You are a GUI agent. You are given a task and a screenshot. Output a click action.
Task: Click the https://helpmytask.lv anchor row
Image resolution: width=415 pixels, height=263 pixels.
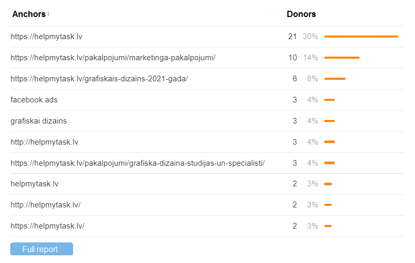(46, 37)
